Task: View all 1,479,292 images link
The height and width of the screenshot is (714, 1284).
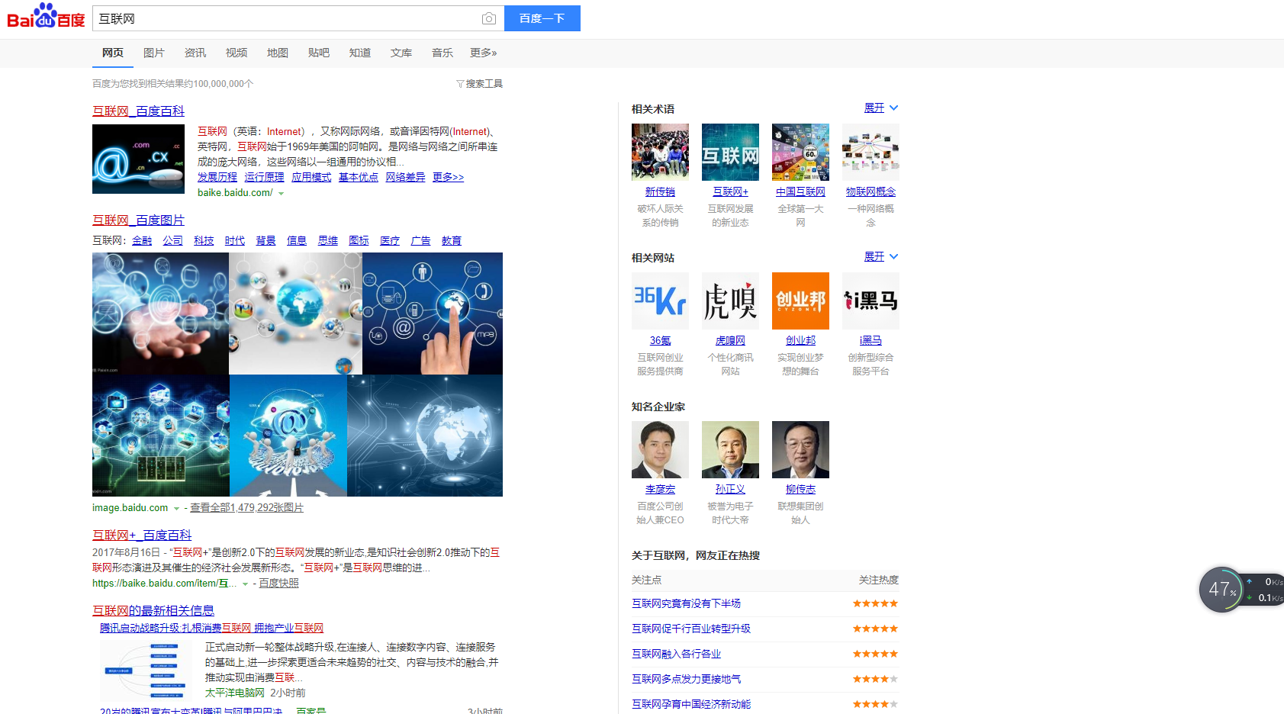Action: [x=246, y=508]
